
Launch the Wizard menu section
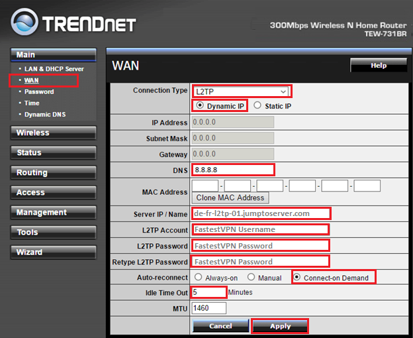click(x=54, y=252)
